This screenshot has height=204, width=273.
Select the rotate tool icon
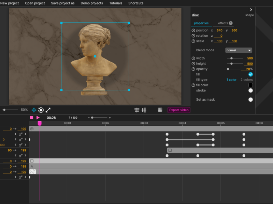click(41, 110)
